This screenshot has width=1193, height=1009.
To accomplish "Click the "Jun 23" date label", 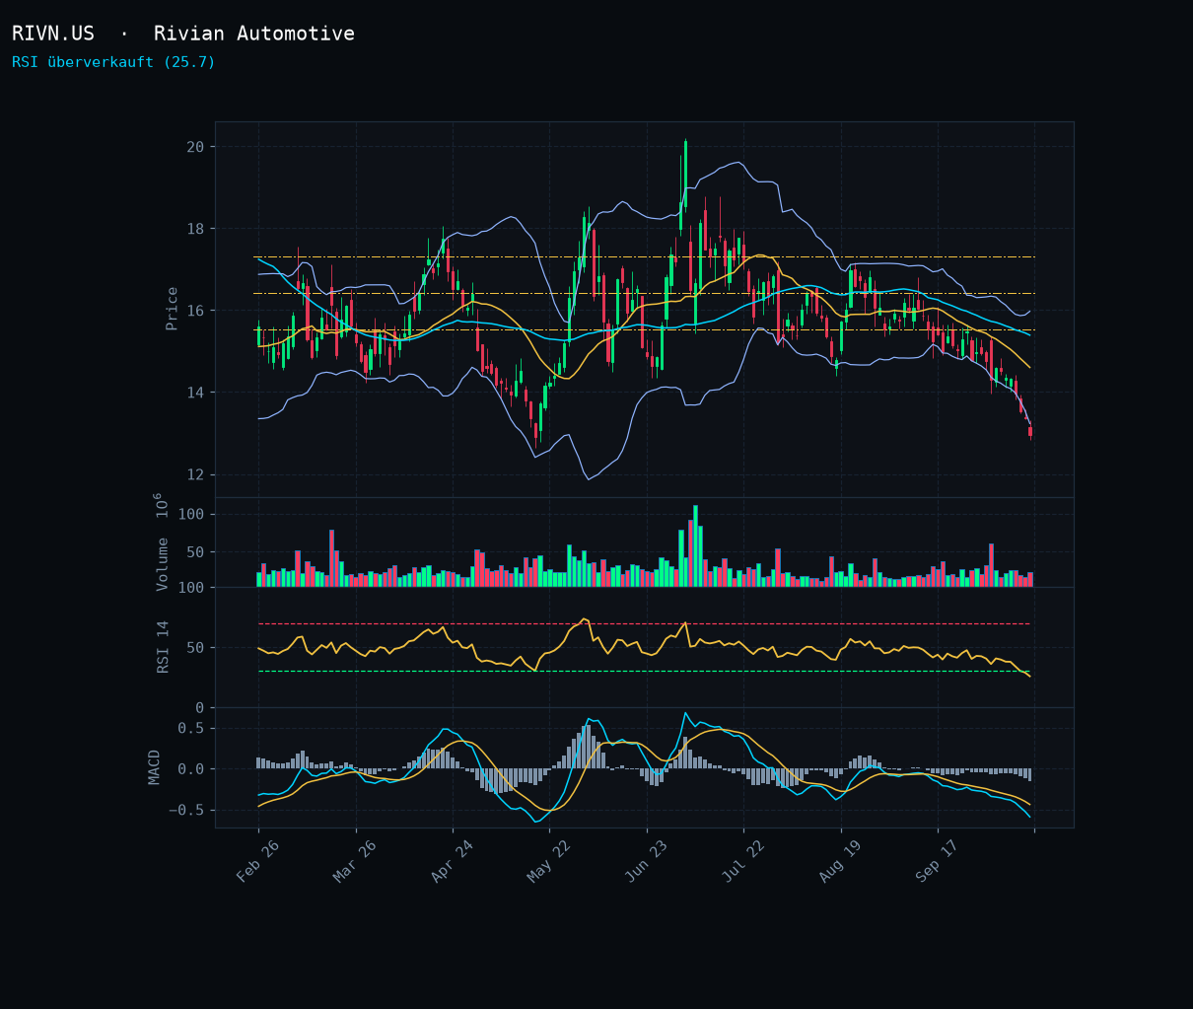I will pos(646,861).
